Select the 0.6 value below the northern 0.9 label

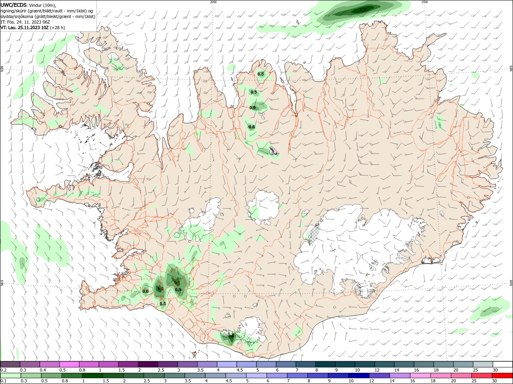click(x=252, y=127)
